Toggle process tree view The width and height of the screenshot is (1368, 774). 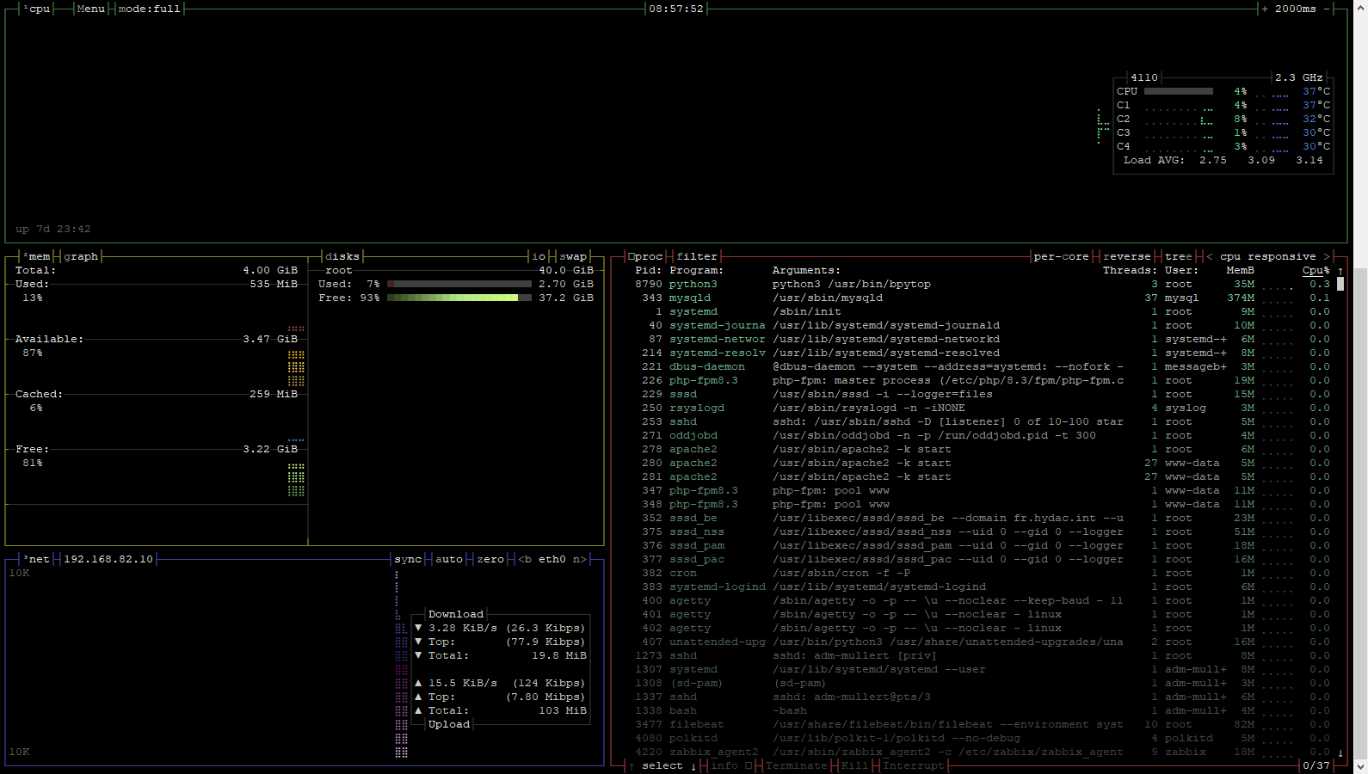1179,256
